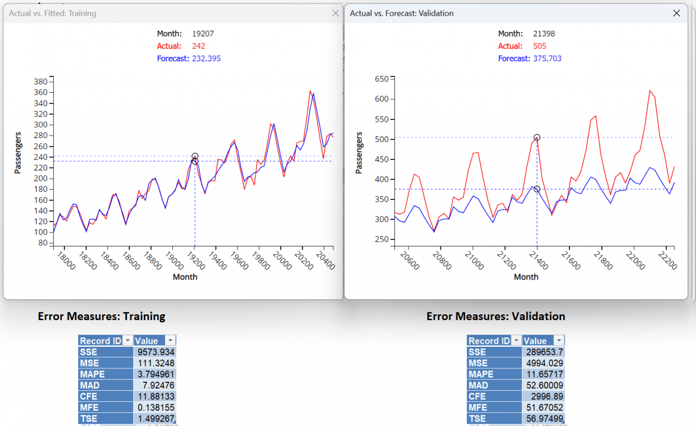696x432 pixels.
Task: Open the Record ID filter dropdown in Training table
Action: (127, 340)
